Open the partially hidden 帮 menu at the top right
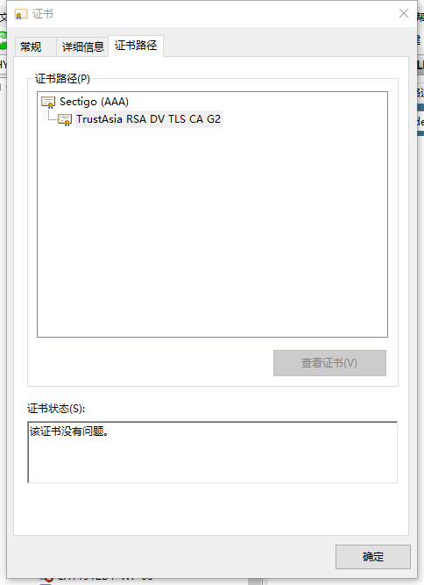The image size is (424, 585). click(420, 17)
